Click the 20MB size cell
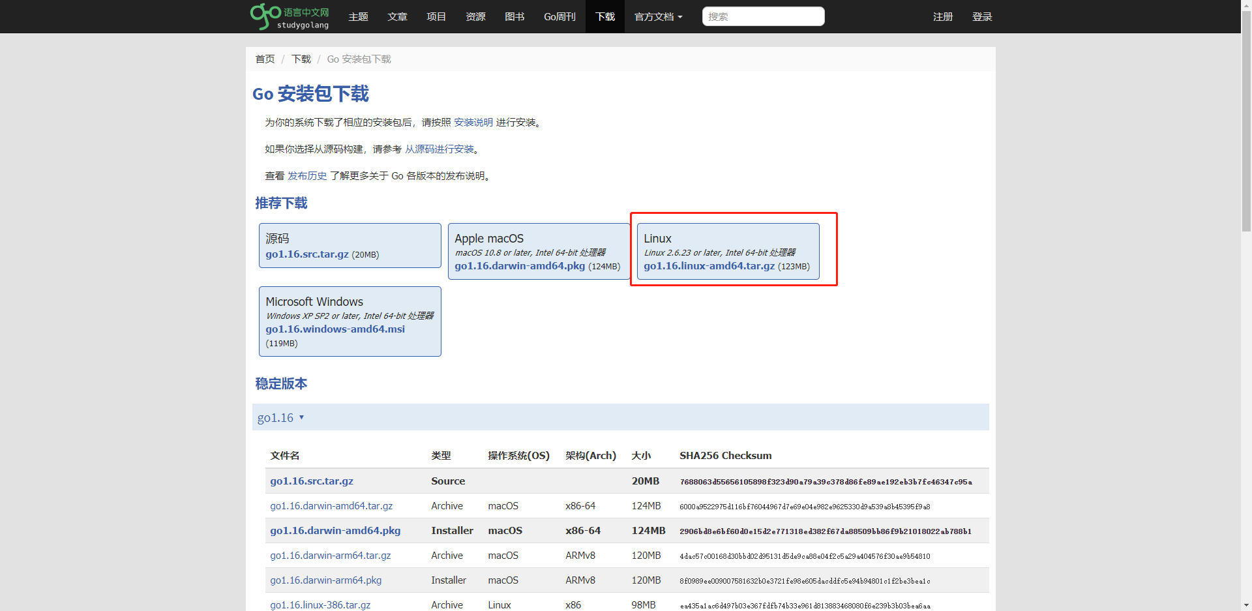The image size is (1252, 611). [646, 481]
